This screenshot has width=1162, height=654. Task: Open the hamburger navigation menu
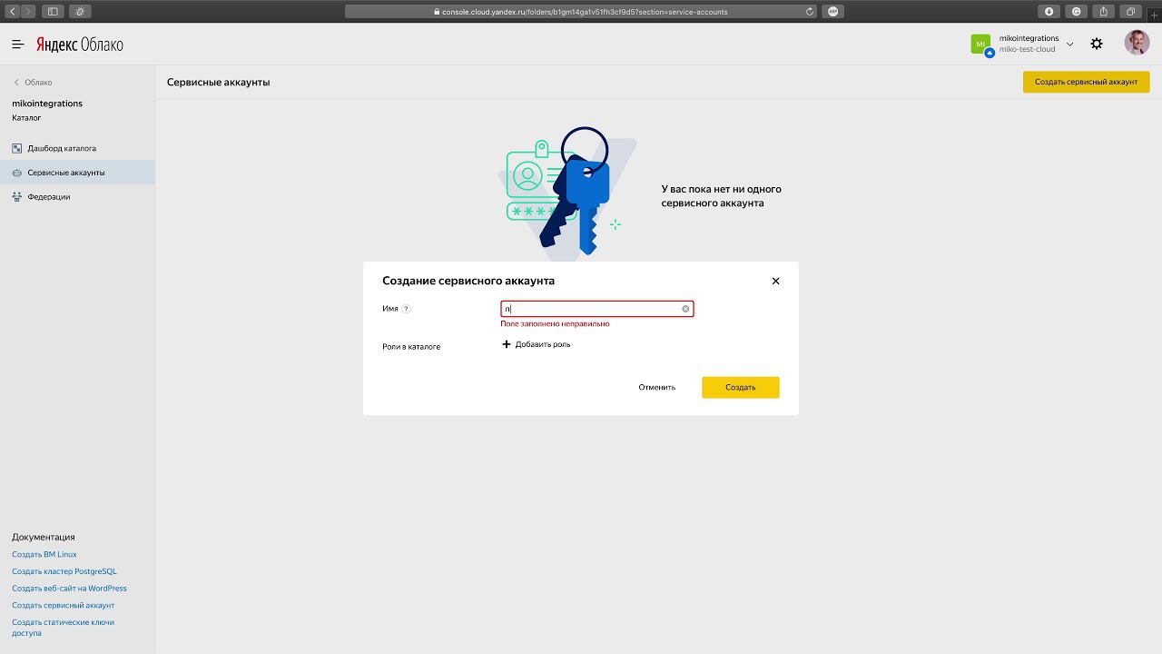click(18, 44)
